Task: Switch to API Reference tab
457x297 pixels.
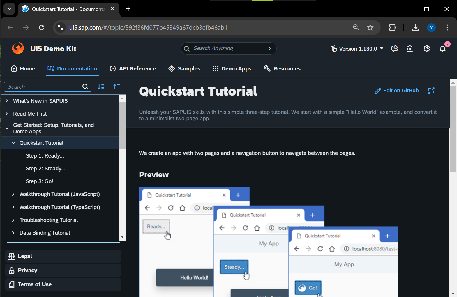Action: [133, 68]
